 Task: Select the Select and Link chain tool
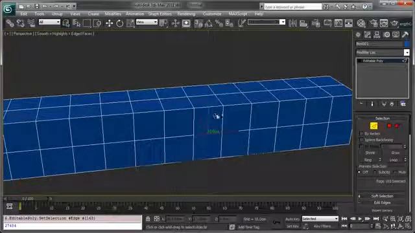pyautogui.click(x=10, y=23)
